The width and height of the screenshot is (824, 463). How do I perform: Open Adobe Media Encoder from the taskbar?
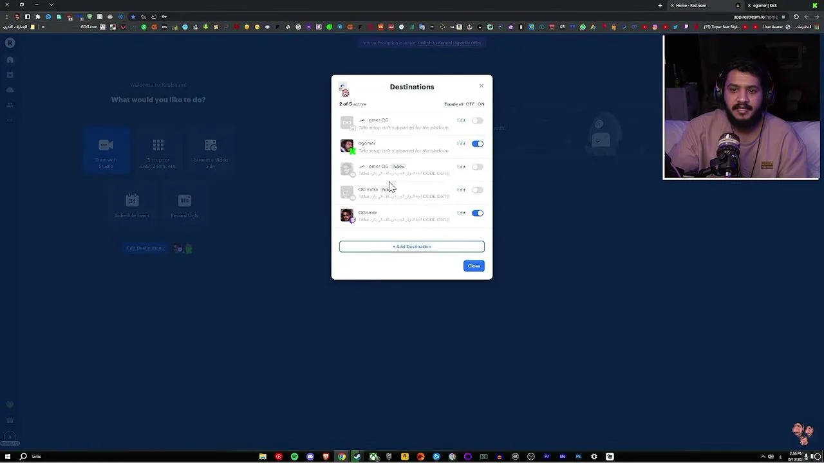(x=563, y=457)
